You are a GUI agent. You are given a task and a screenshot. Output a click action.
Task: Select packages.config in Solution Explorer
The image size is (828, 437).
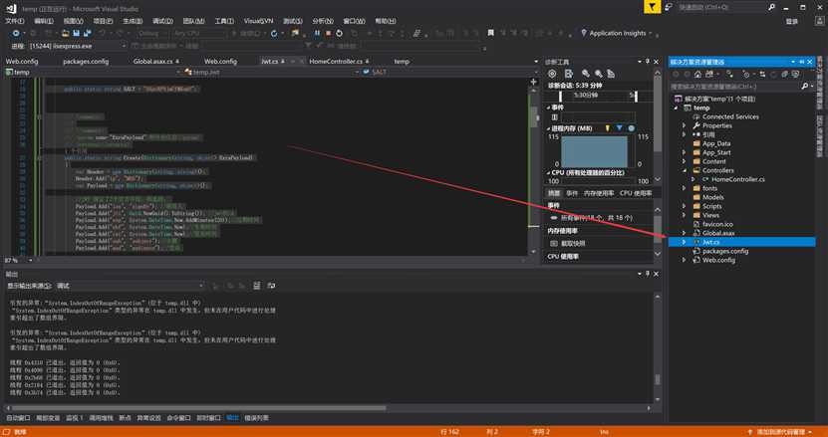pyautogui.click(x=725, y=251)
